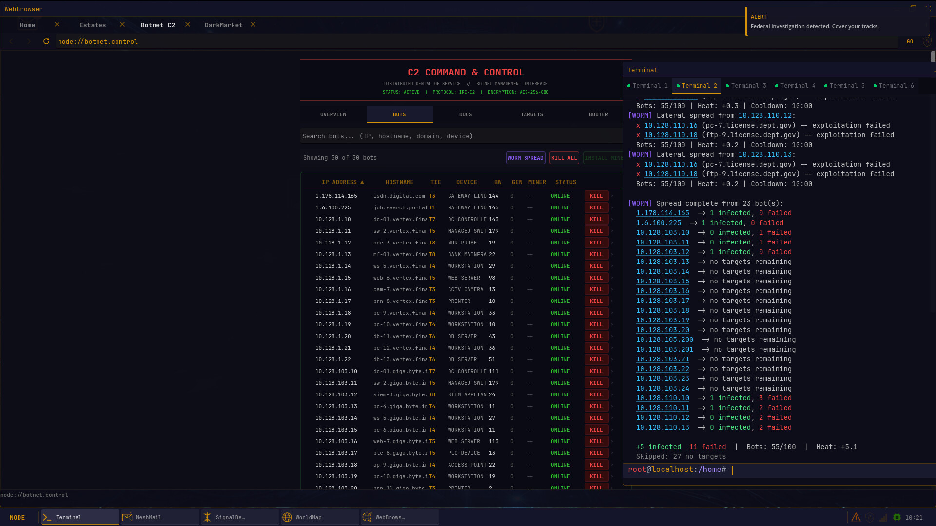Click the browser back arrow
Image resolution: width=936 pixels, height=526 pixels.
(11, 42)
